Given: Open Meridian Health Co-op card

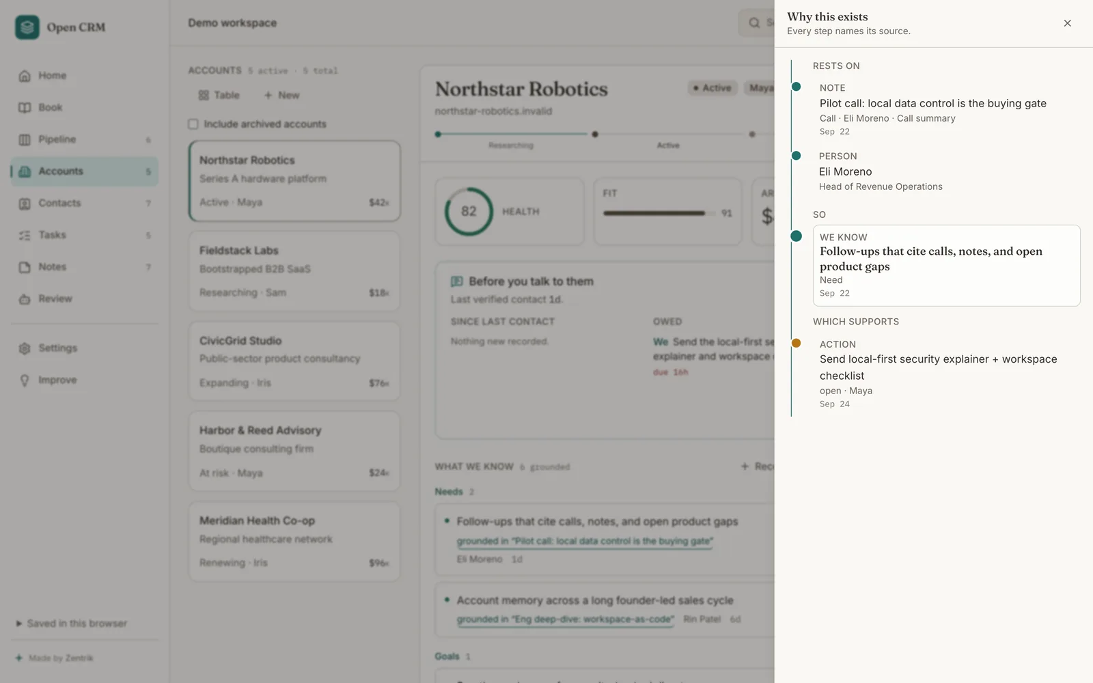Looking at the screenshot, I should (294, 542).
